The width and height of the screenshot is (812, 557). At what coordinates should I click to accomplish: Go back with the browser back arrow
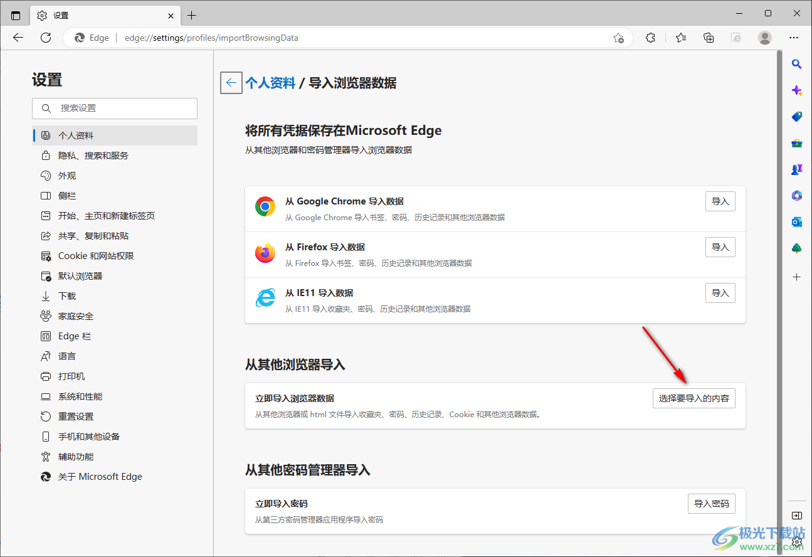click(x=18, y=38)
